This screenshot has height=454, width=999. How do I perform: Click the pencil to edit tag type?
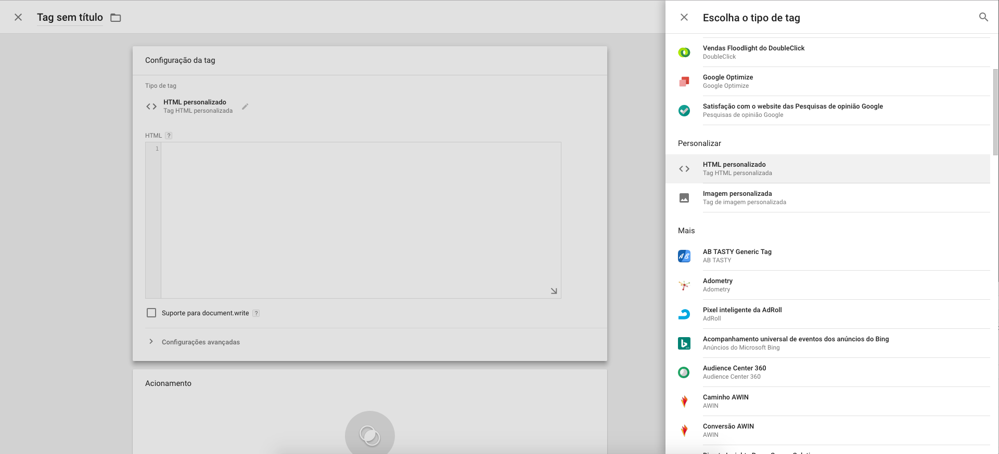coord(245,106)
